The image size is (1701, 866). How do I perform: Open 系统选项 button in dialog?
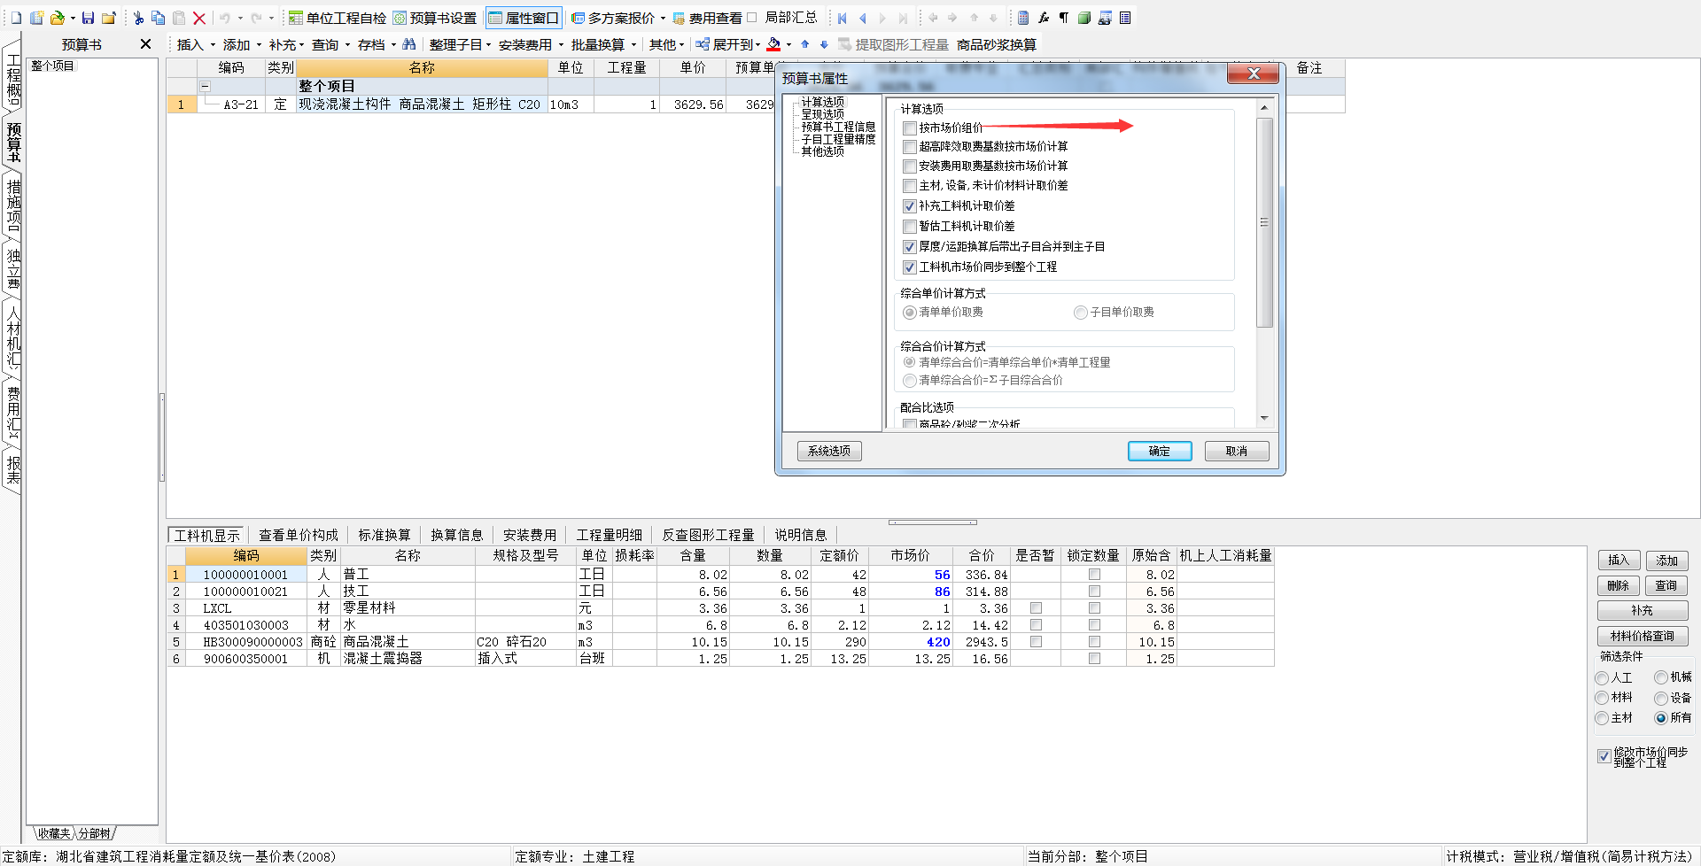tap(829, 451)
